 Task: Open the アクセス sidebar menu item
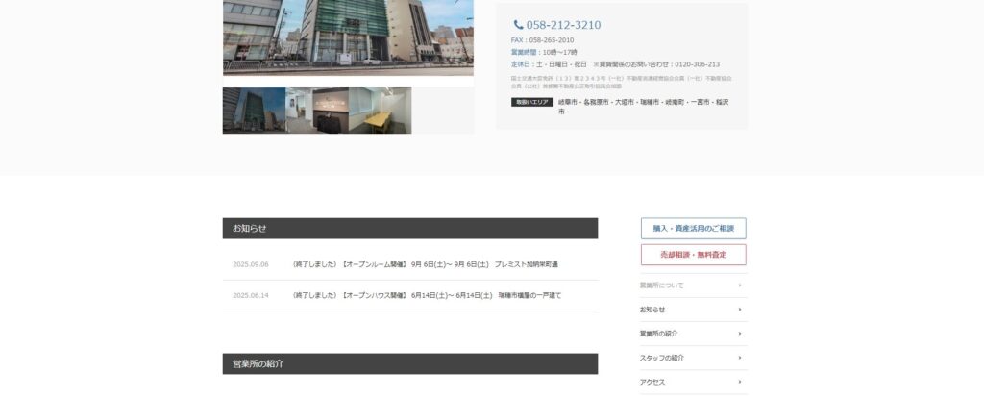(652, 382)
